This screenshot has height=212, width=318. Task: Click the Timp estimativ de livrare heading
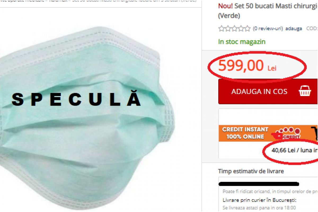point(251,171)
